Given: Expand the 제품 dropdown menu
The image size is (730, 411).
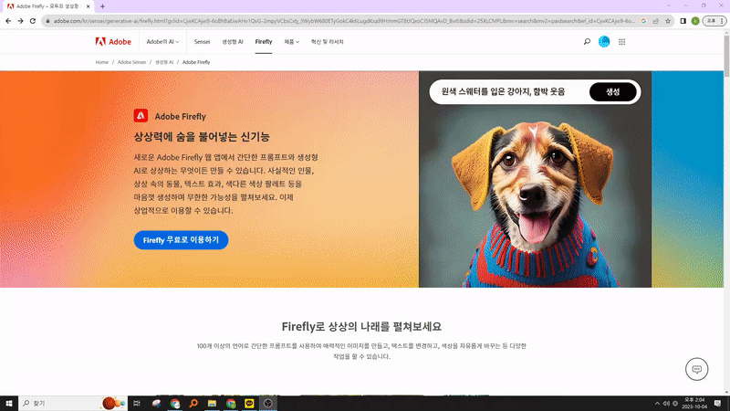Looking at the screenshot, I should tap(291, 42).
